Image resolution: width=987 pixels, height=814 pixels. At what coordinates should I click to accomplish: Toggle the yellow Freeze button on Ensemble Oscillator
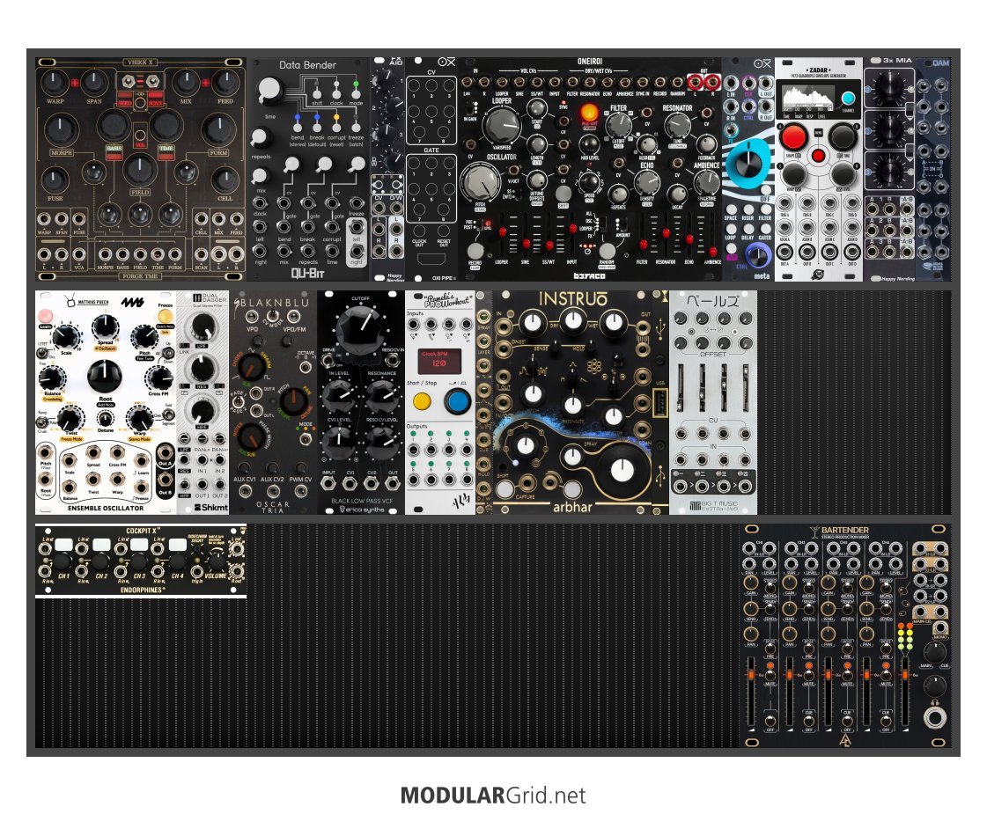coord(166,315)
